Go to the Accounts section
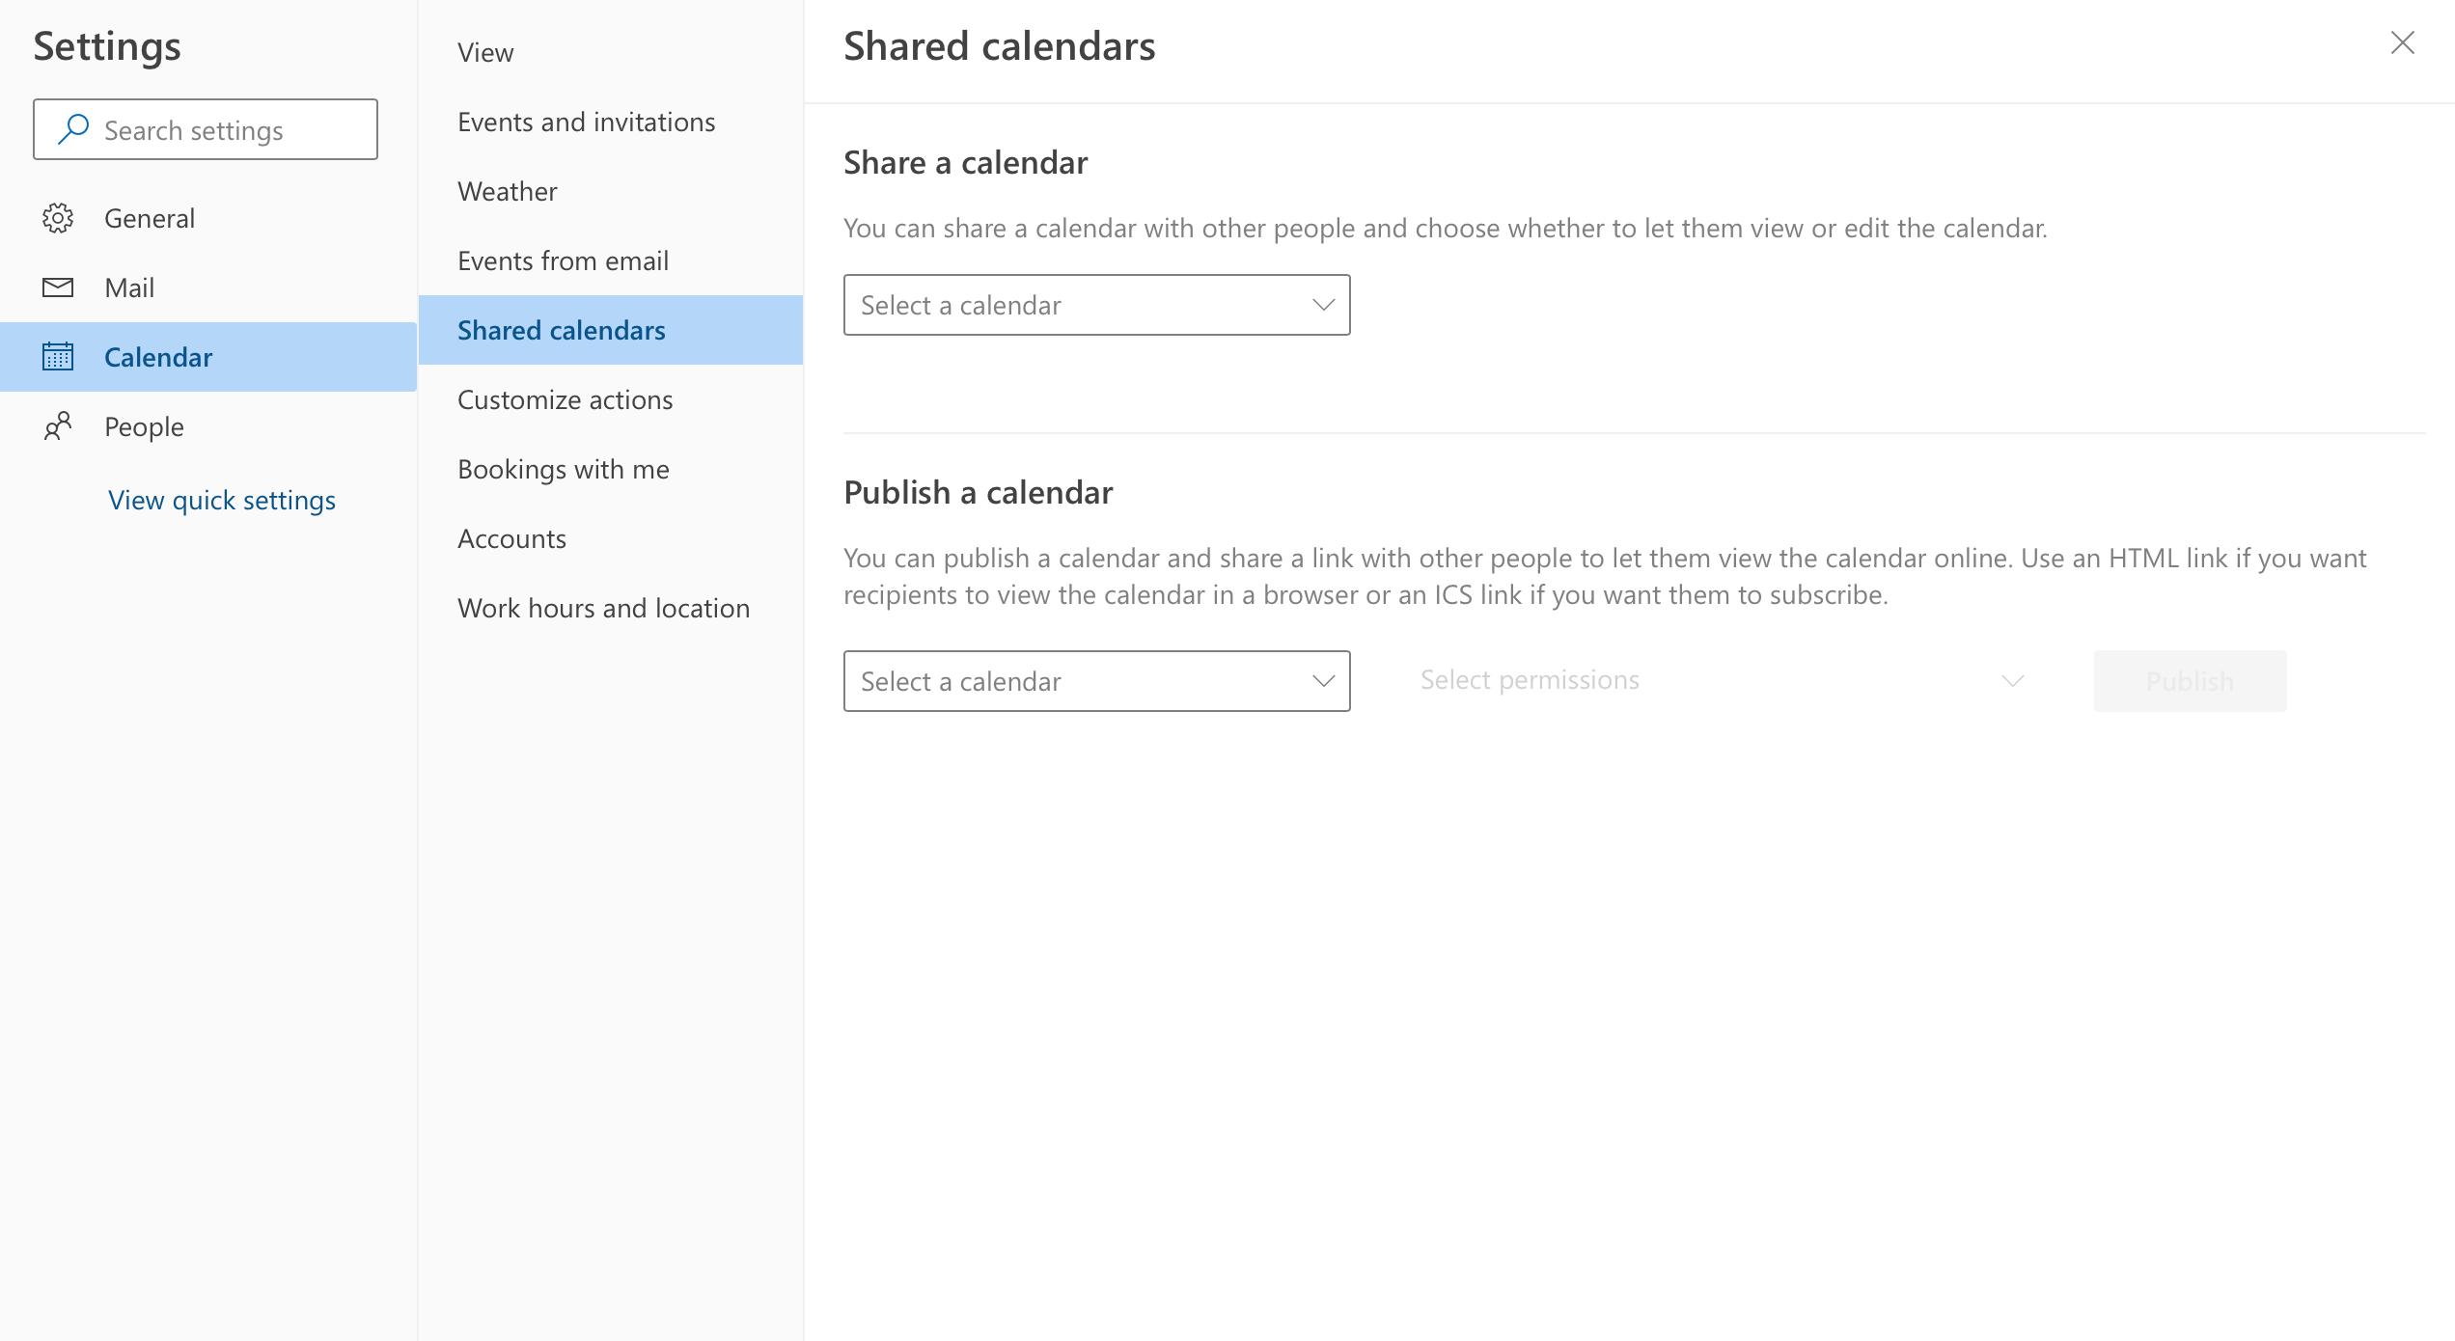This screenshot has height=1341, width=2455. point(511,538)
